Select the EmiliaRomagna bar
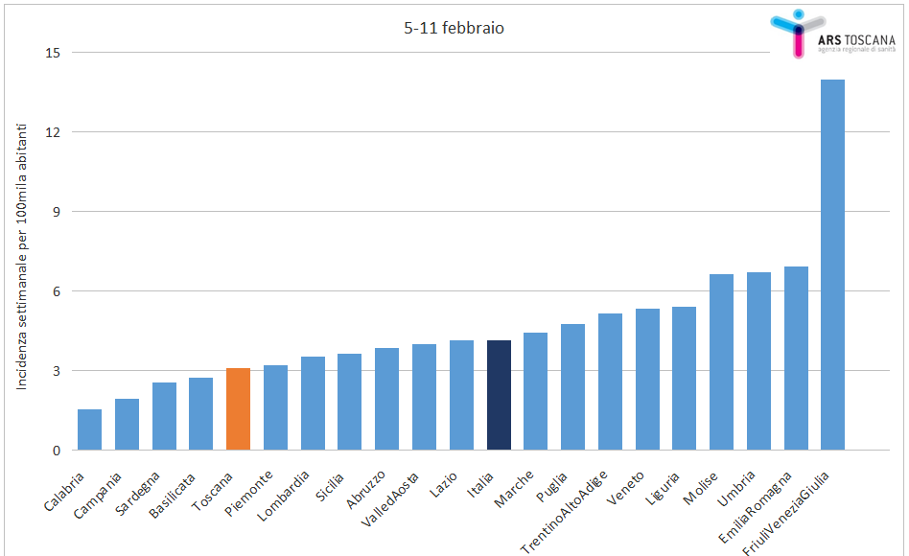909x556 pixels. (x=797, y=359)
